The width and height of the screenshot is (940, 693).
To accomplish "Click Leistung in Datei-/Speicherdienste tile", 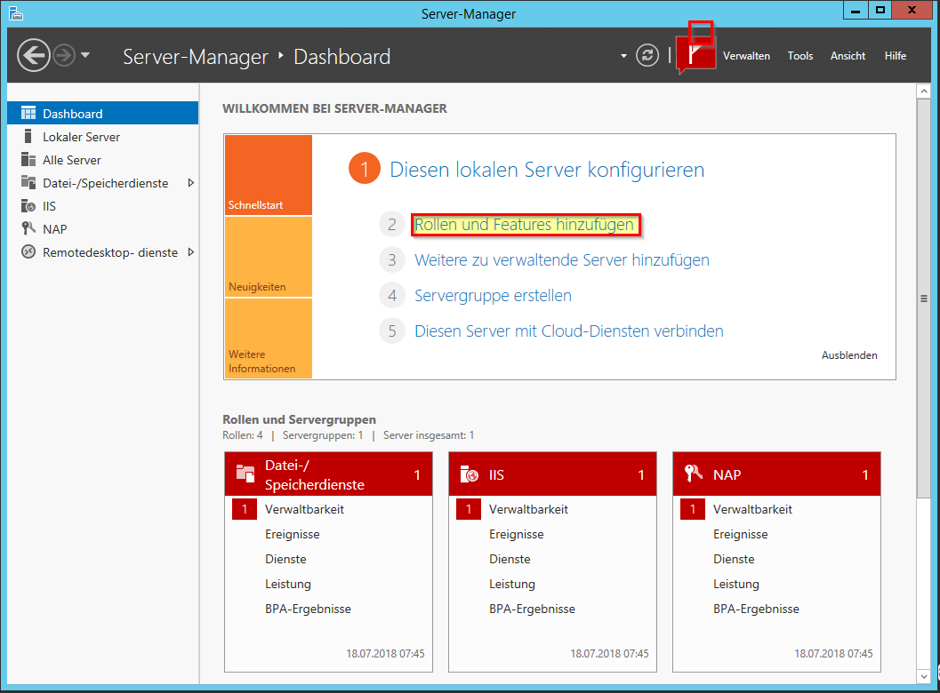I will coord(288,584).
